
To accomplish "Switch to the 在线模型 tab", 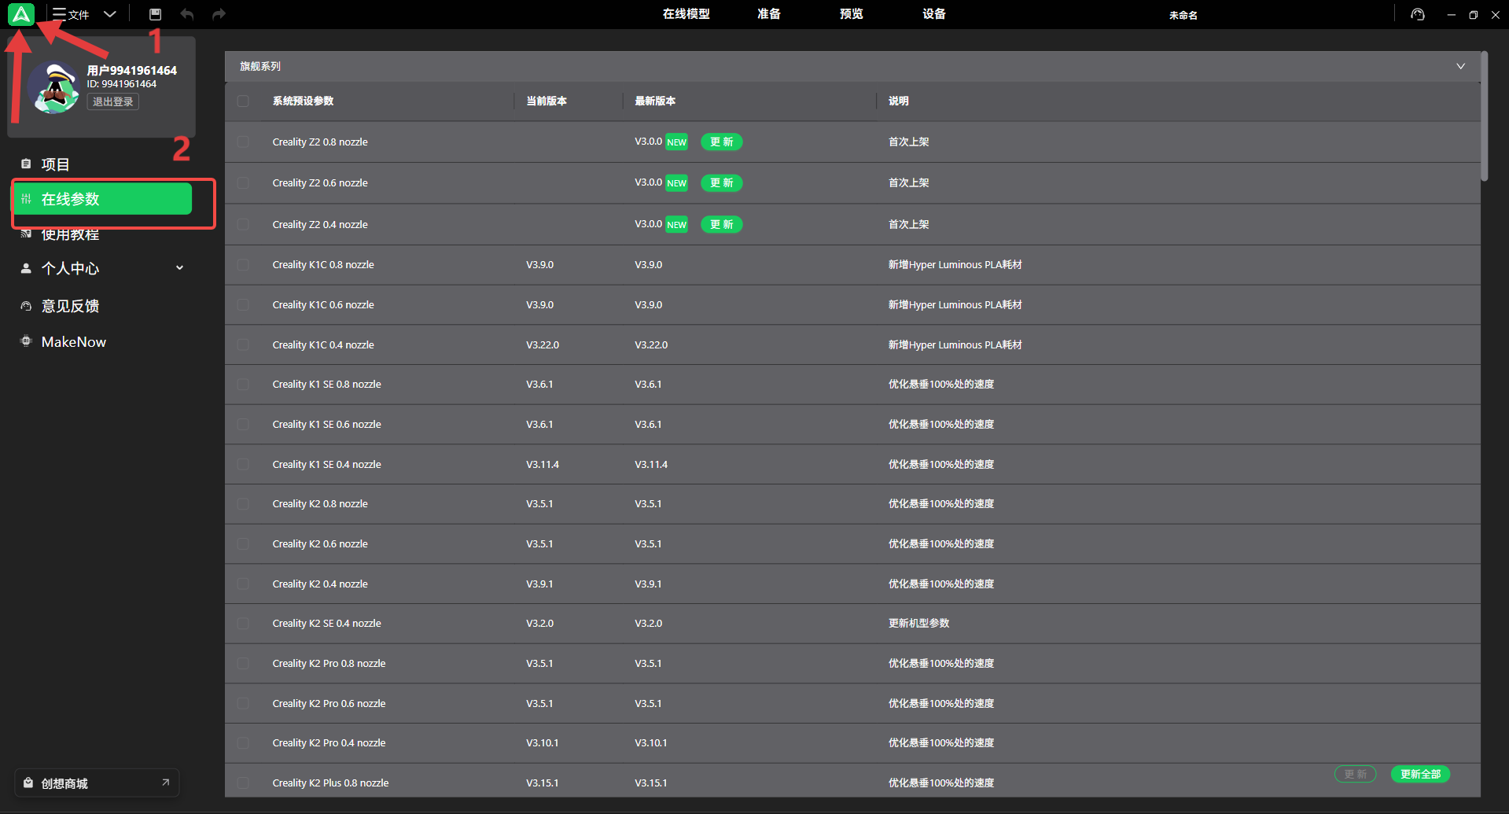I will coord(686,14).
